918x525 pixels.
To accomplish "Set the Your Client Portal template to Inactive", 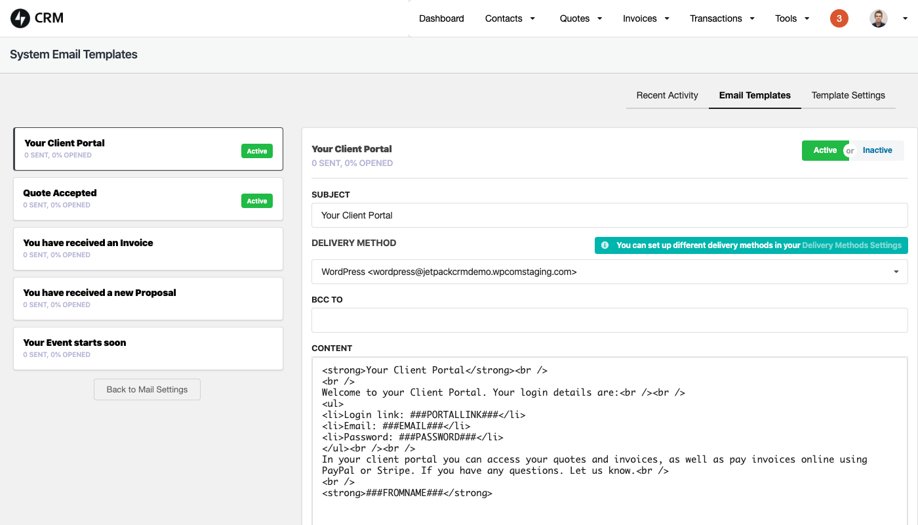I will 877,150.
